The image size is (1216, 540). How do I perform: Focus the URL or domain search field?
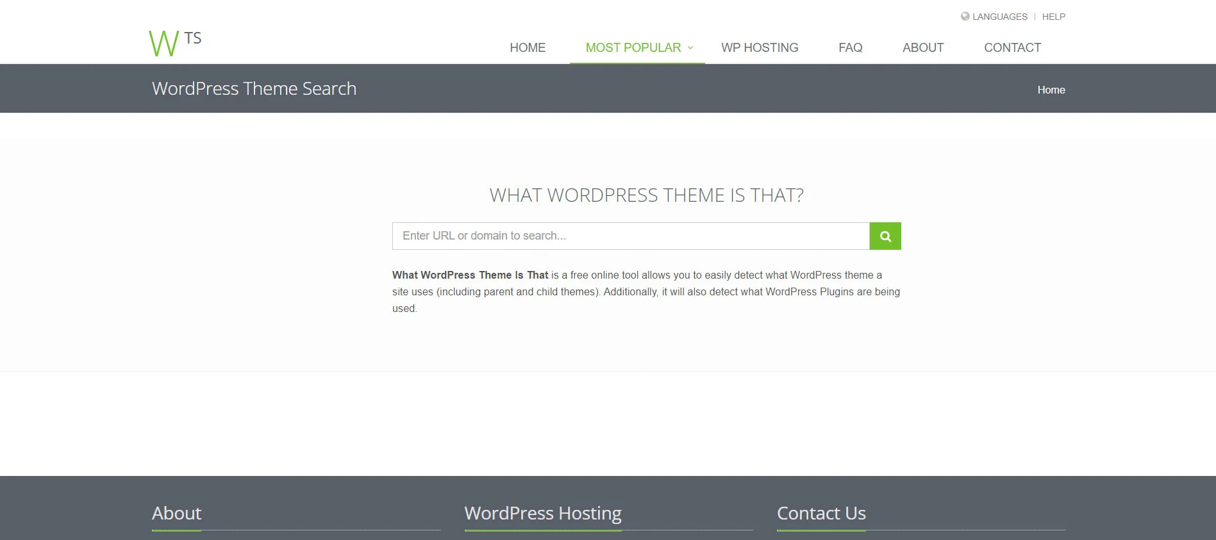point(631,236)
